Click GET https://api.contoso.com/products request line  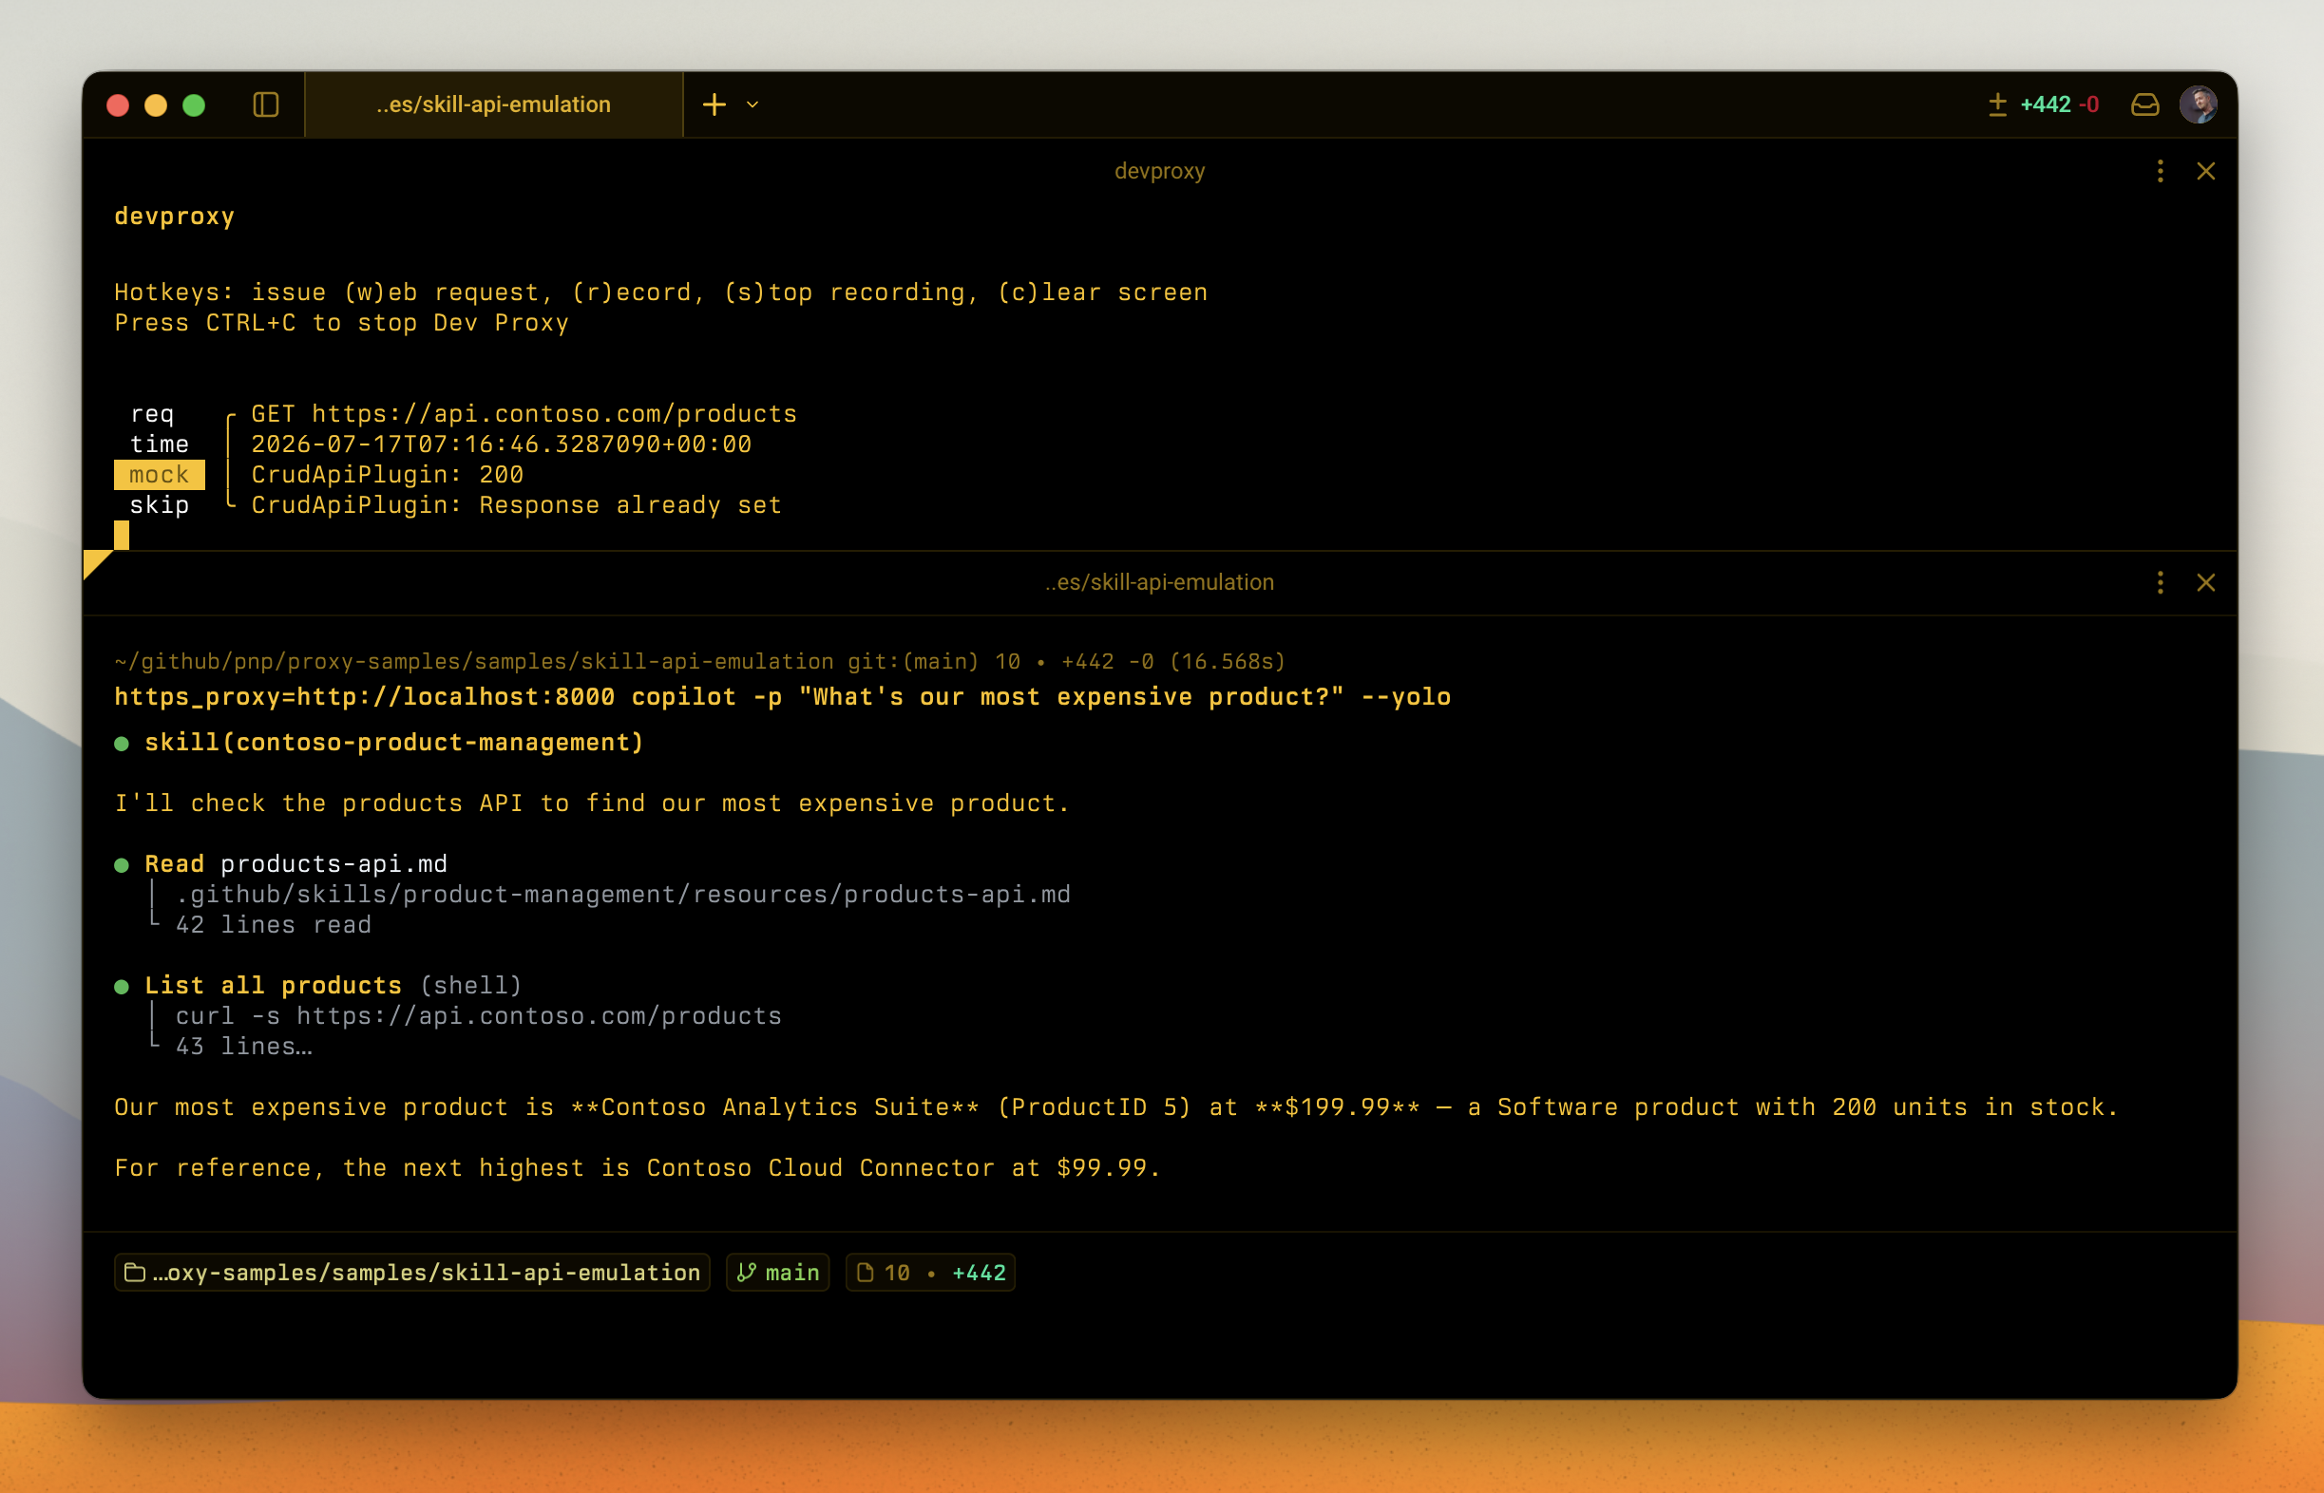524,414
